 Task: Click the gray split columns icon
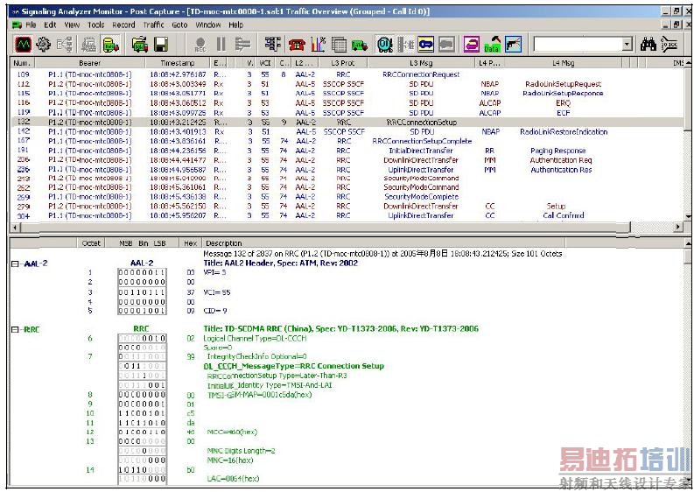click(405, 45)
